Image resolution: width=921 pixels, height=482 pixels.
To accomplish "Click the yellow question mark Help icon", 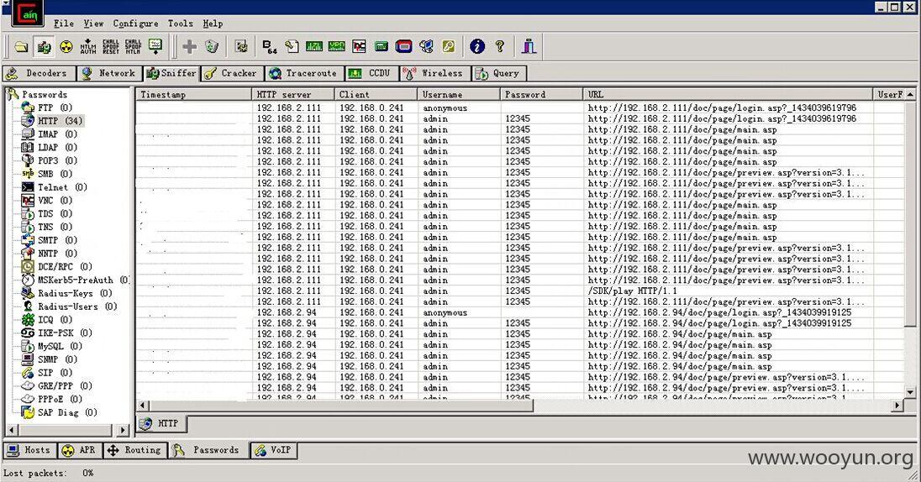I will tap(500, 46).
